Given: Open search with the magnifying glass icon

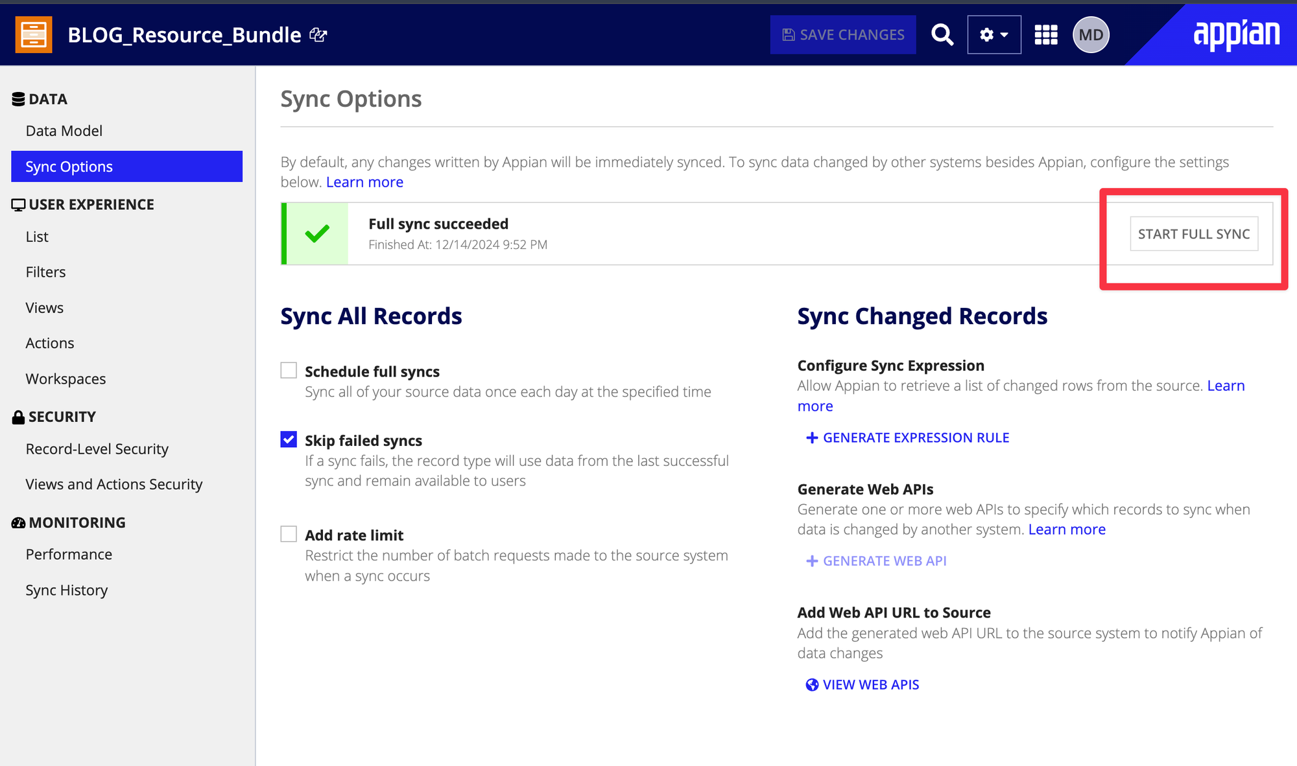Looking at the screenshot, I should click(x=942, y=35).
